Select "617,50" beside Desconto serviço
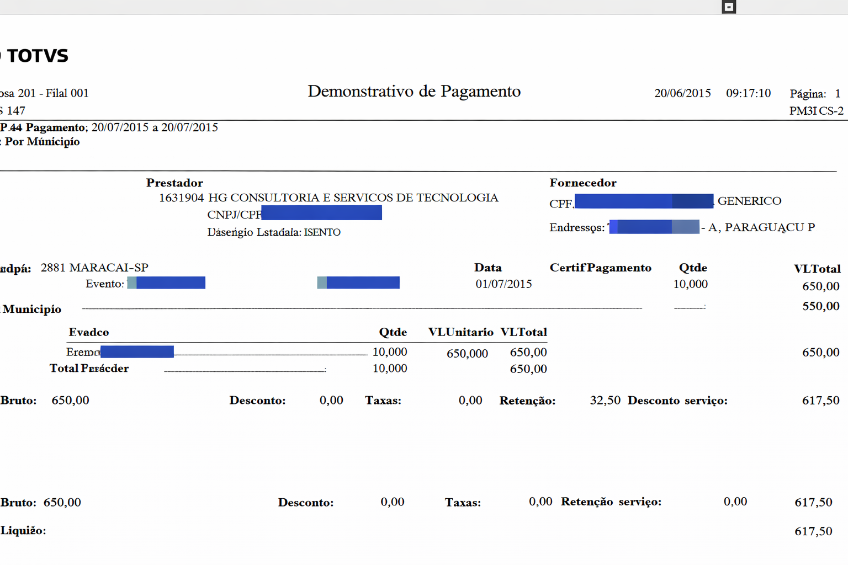Image resolution: width=848 pixels, height=565 pixels. pyautogui.click(x=821, y=401)
